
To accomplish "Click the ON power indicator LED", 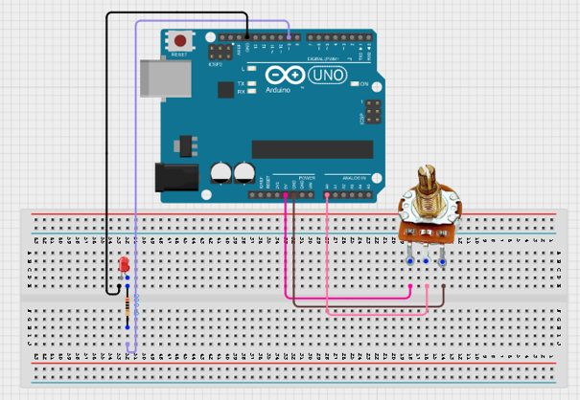I will coord(355,84).
